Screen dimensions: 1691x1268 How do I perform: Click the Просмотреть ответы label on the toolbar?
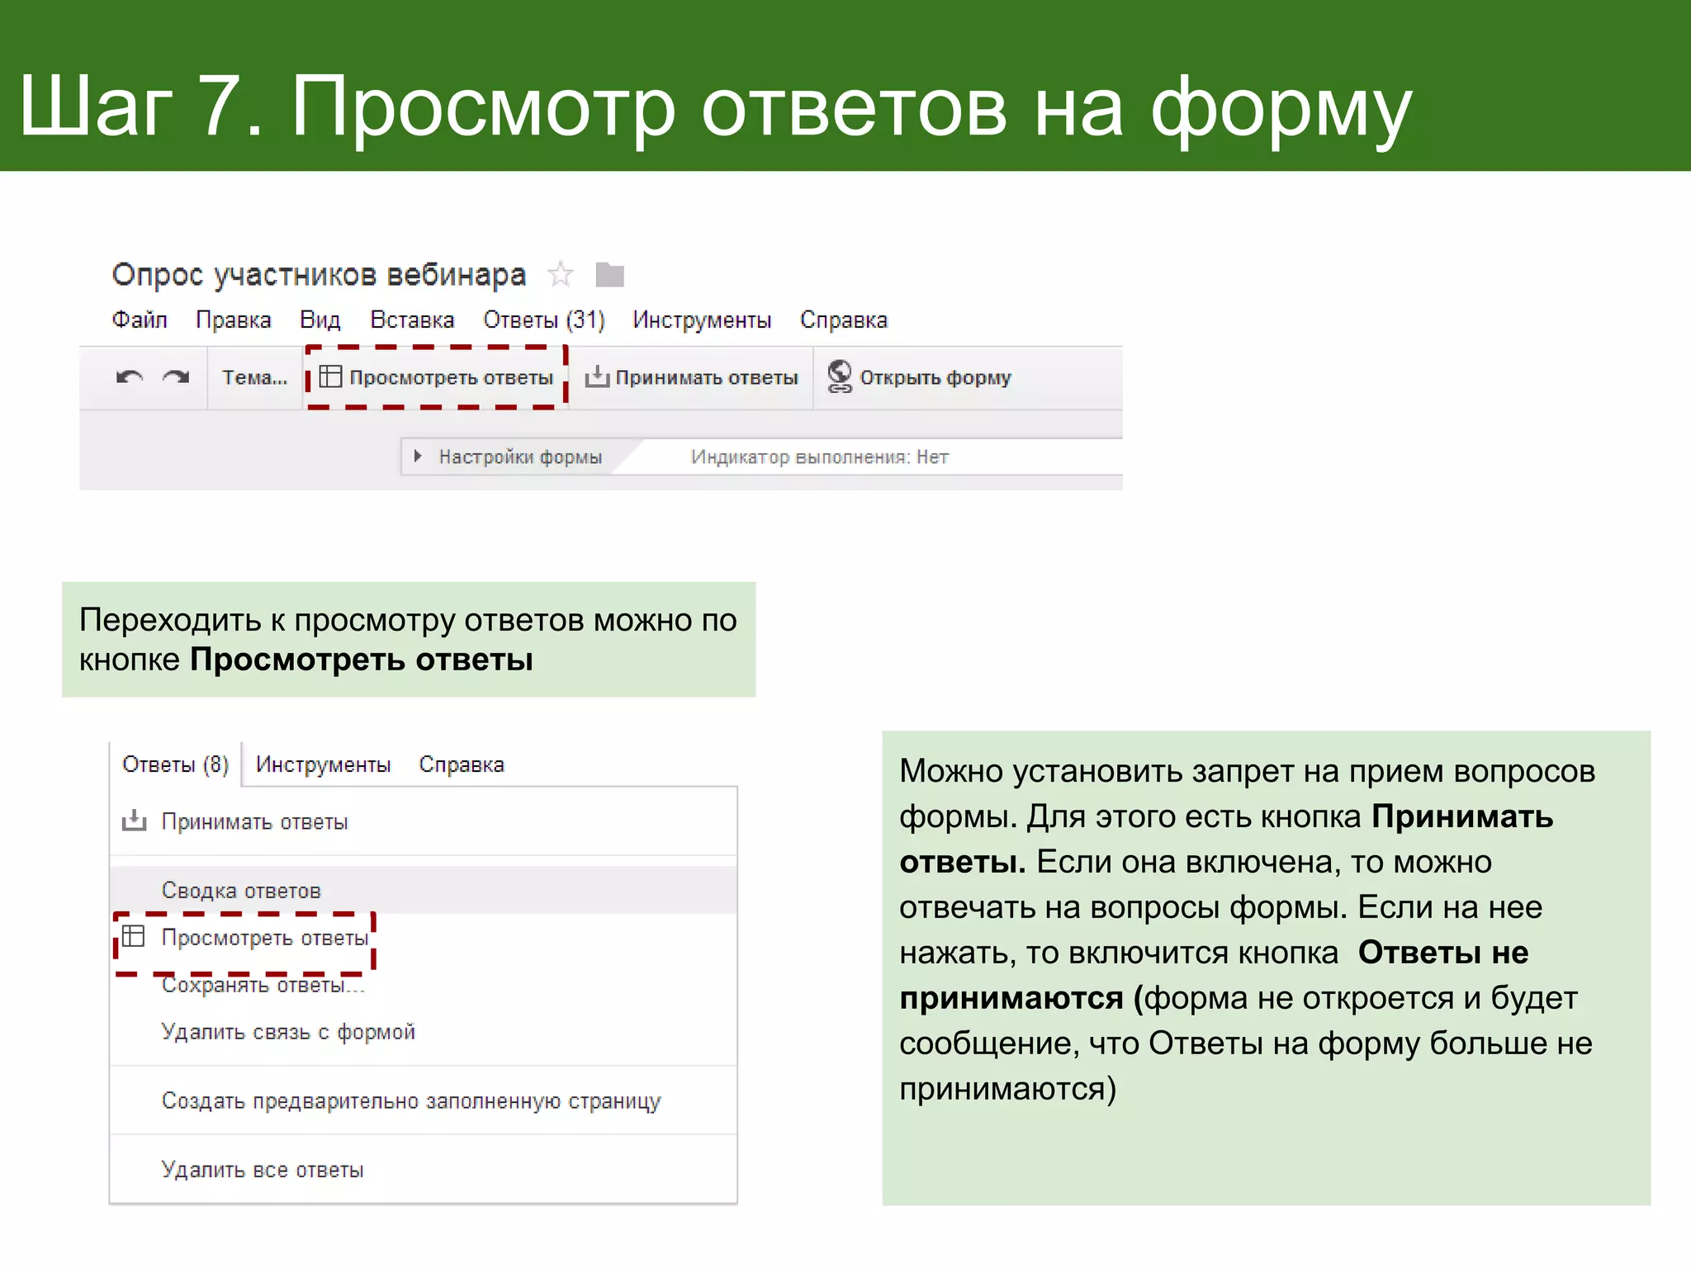pyautogui.click(x=451, y=377)
